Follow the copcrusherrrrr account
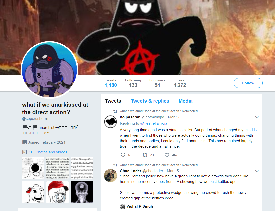The image size is (275, 211). click(248, 83)
